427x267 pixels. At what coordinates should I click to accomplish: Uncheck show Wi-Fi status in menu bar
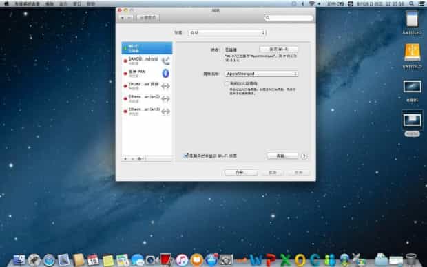point(186,156)
